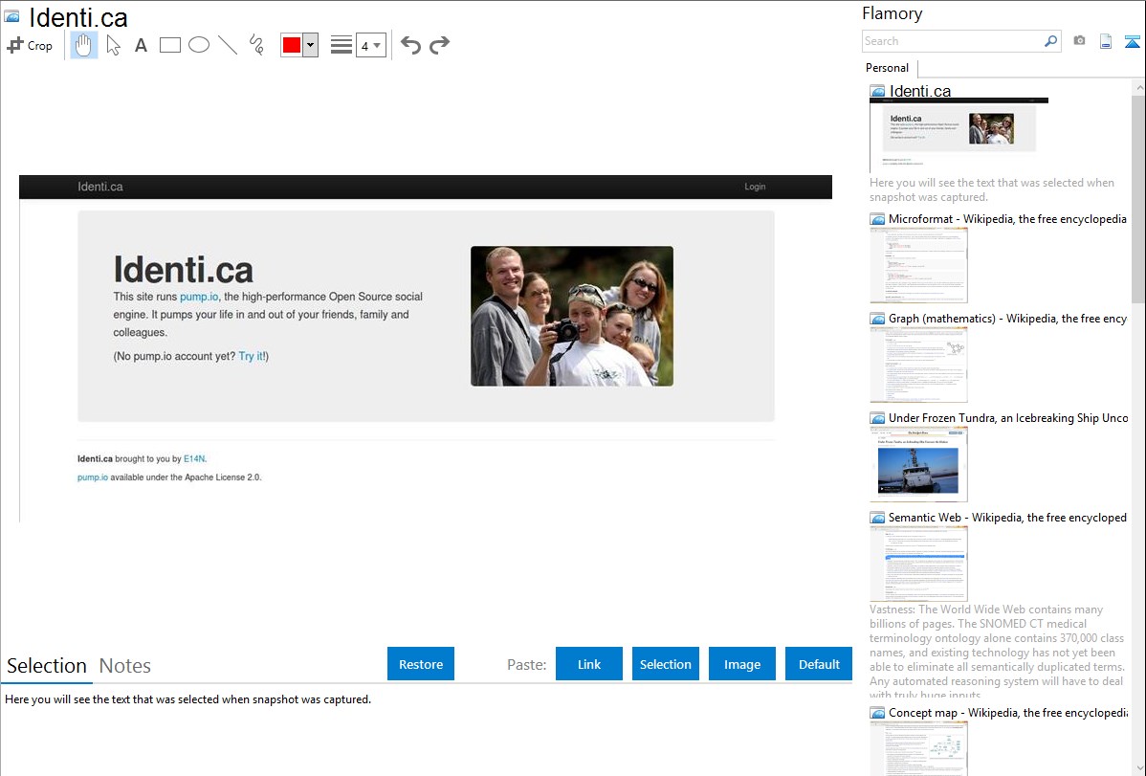Open the Notes tab
This screenshot has width=1146, height=776.
tap(125, 666)
